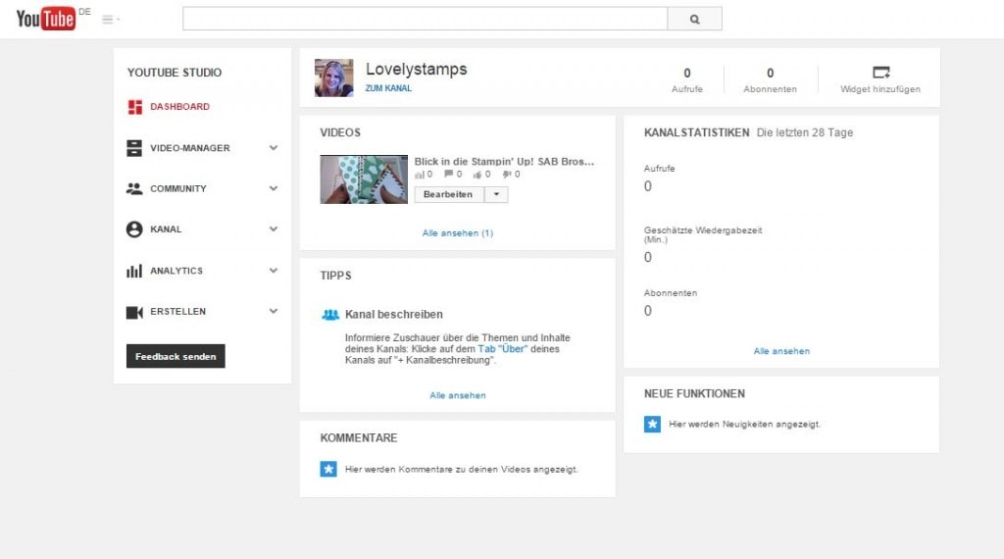The width and height of the screenshot is (1004, 559).
Task: Click the Abonnenten counter in header
Action: (x=771, y=80)
